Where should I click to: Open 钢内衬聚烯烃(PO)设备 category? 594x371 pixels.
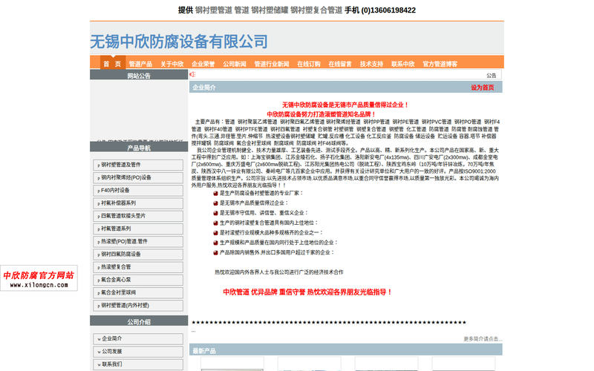(x=138, y=177)
